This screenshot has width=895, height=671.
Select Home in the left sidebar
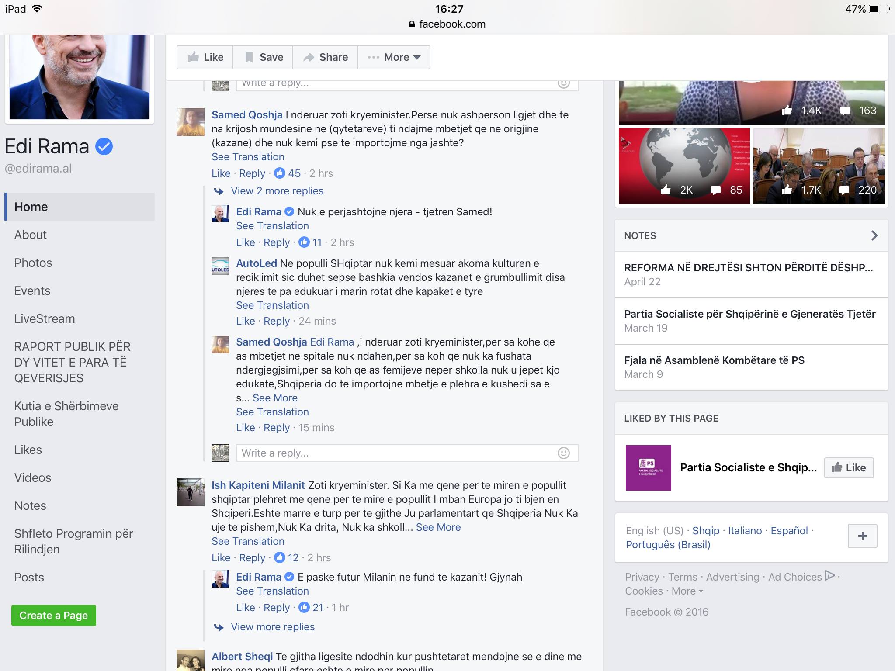(x=80, y=207)
